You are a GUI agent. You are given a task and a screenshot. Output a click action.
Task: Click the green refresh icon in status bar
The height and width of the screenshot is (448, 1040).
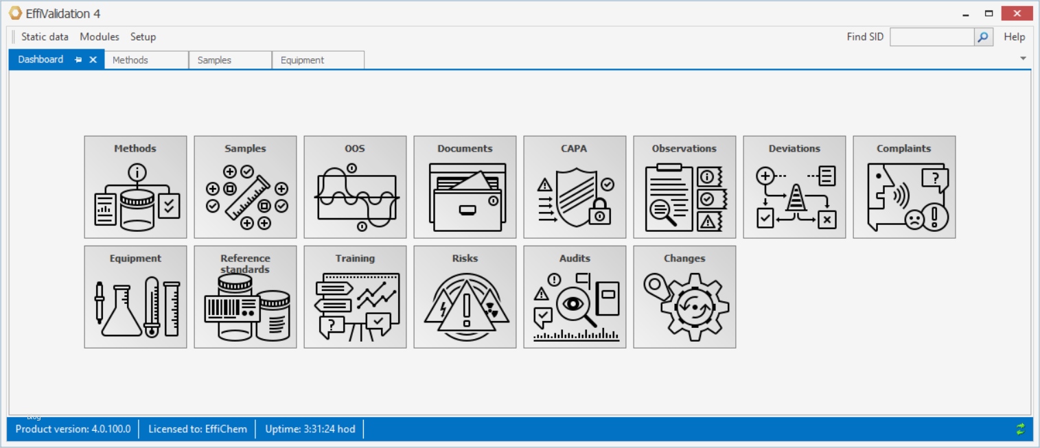[x=1020, y=429]
